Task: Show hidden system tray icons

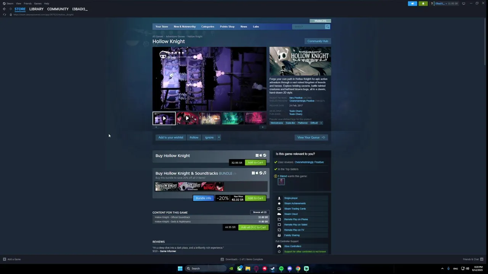Action: [x=442, y=268]
